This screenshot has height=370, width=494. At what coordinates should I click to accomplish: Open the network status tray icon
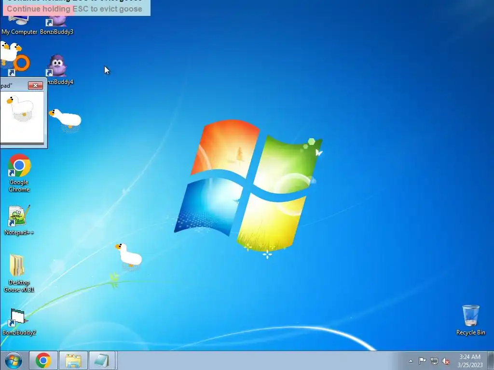coord(434,361)
